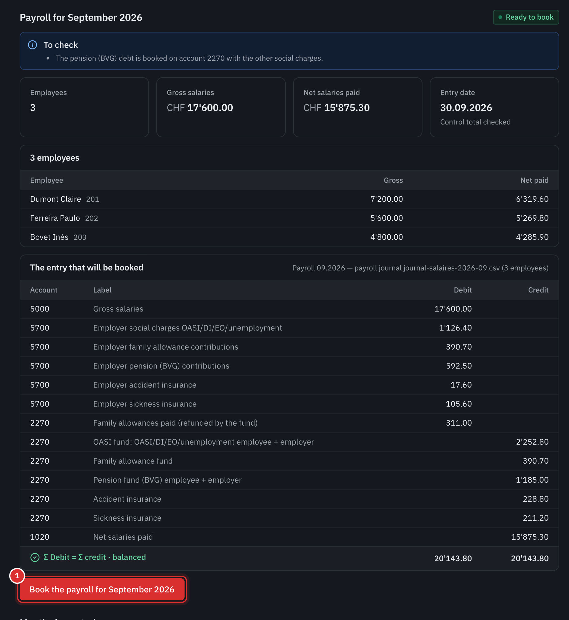This screenshot has width=569, height=620.
Task: Click the Employer family allowance contributions label
Action: click(x=166, y=347)
